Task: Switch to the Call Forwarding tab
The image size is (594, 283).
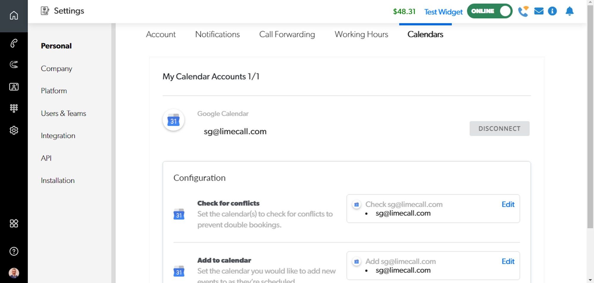Action: (x=287, y=34)
